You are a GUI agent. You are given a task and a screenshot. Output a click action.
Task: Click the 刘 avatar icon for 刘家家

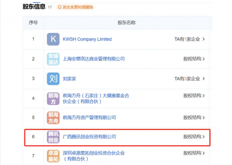click(53, 79)
